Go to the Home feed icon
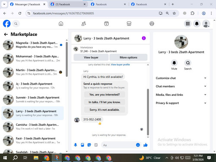Image resolution: width=216 pixels, height=162 pixels. pyautogui.click(x=61, y=24)
